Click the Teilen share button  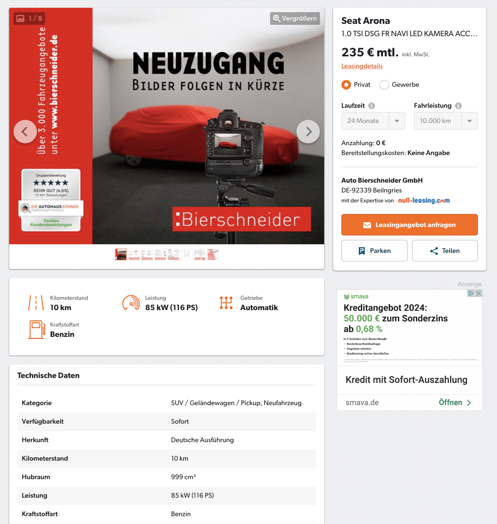tap(445, 250)
